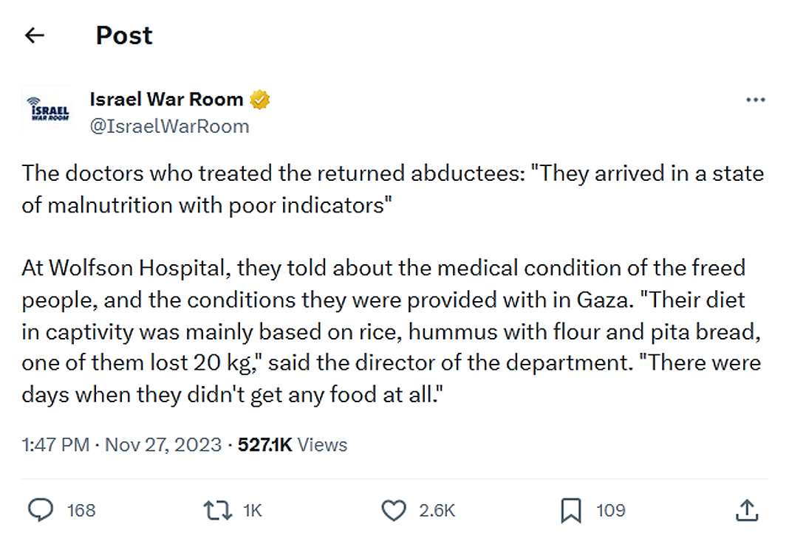Bookmark this post with the bookmark icon
789x541 pixels.
point(571,510)
